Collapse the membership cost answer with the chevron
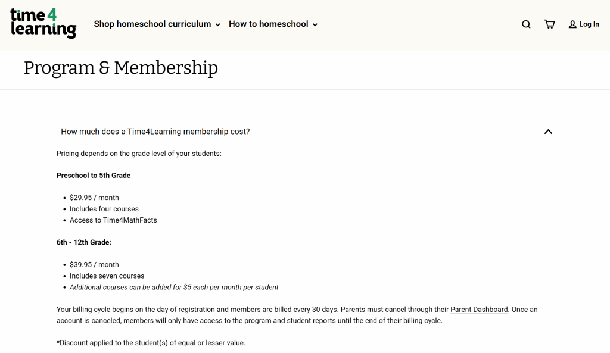Viewport: 610px width, 353px height. point(548,132)
